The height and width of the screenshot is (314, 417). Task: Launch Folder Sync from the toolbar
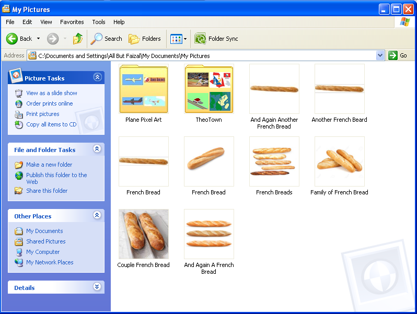(x=216, y=39)
